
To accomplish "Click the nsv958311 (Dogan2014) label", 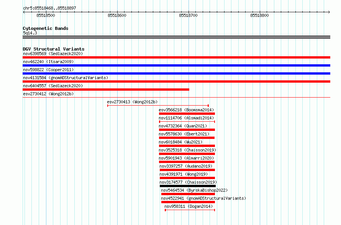I will click(x=189, y=206).
